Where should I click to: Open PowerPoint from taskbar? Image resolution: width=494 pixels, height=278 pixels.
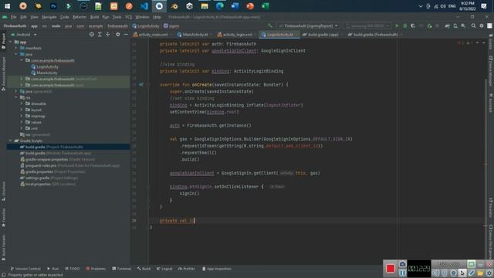click(x=250, y=6)
